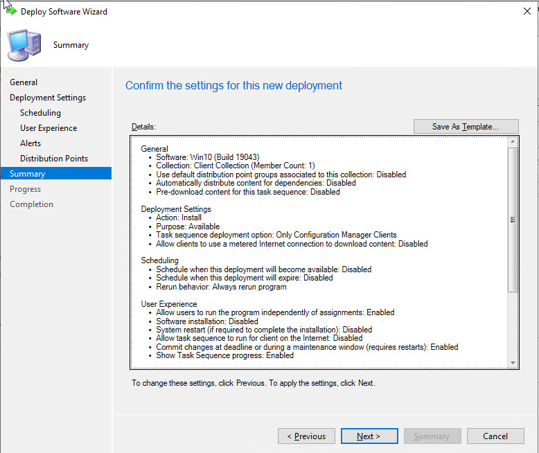Click the Save As Template button
The height and width of the screenshot is (453, 539).
tap(466, 127)
